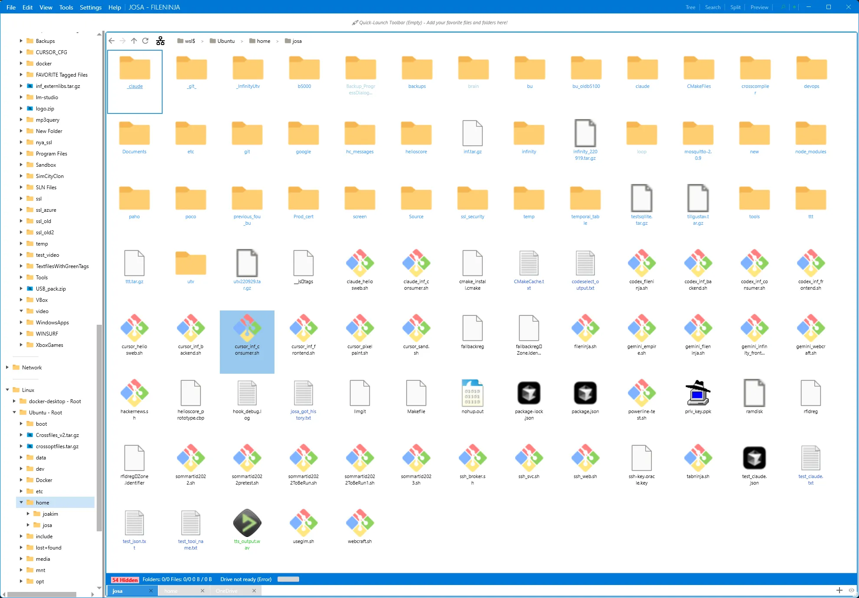Select claude_helio sweb.sh script
The width and height of the screenshot is (859, 598).
tap(359, 270)
